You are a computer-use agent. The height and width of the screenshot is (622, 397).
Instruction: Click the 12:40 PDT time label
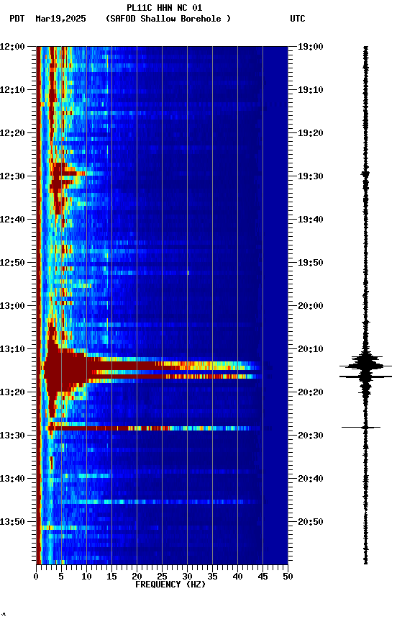(x=12, y=220)
